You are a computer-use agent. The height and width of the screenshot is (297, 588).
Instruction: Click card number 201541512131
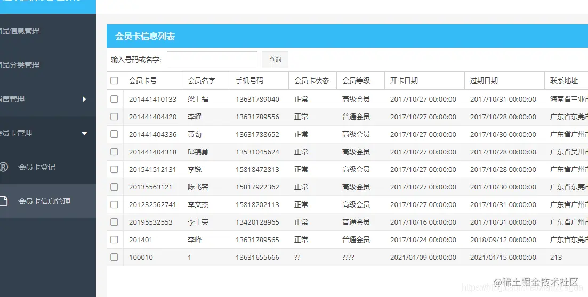click(152, 170)
